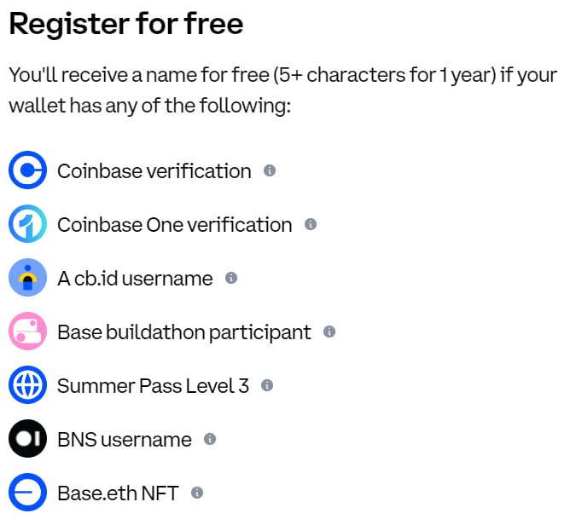The image size is (576, 525).
Task: Click the black BNS username icon
Action: tap(27, 438)
